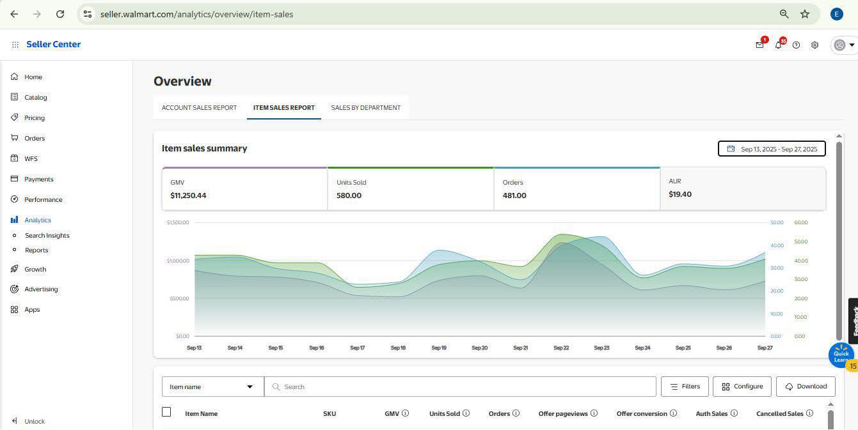
Task: Expand the Item name dropdown
Action: pyautogui.click(x=212, y=387)
